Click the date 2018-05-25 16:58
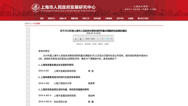 click(x=93, y=33)
